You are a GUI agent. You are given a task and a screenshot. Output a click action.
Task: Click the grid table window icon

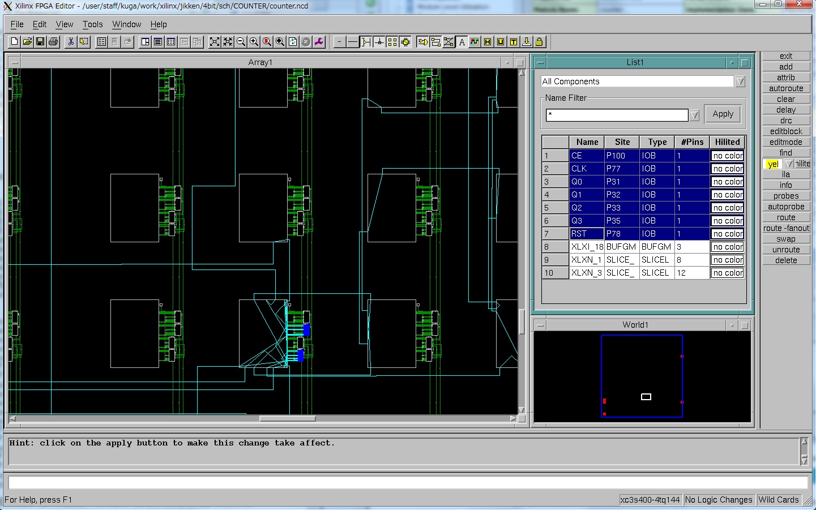click(171, 42)
